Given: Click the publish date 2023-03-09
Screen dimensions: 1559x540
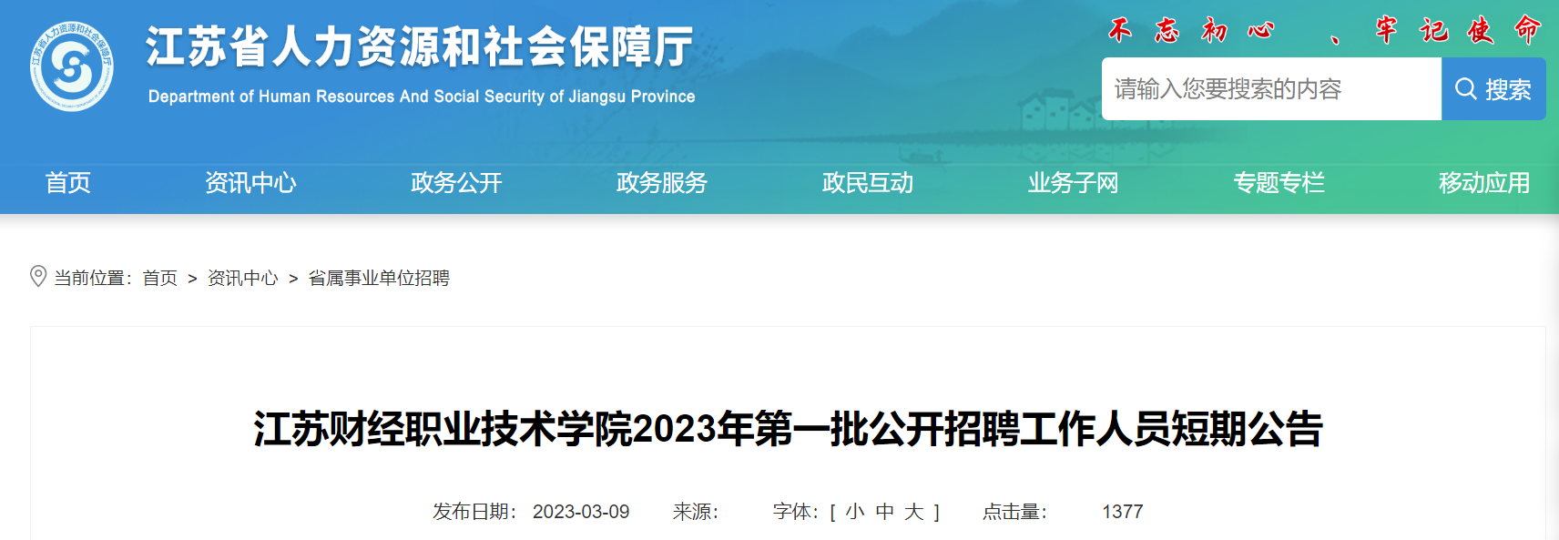Looking at the screenshot, I should tap(581, 512).
